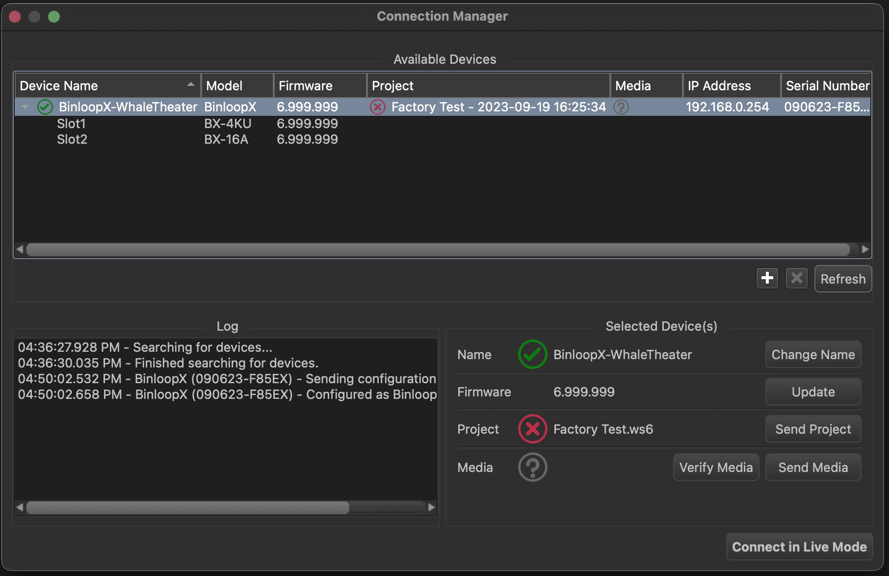Select Slot2 BX-16A row
The height and width of the screenshot is (576, 889).
click(72, 139)
